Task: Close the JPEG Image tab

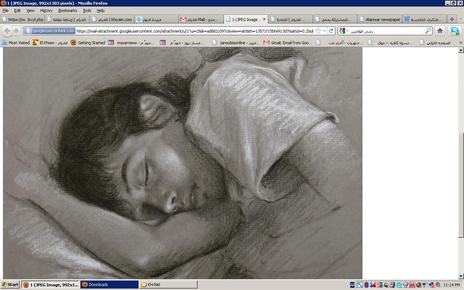Action: click(x=264, y=19)
